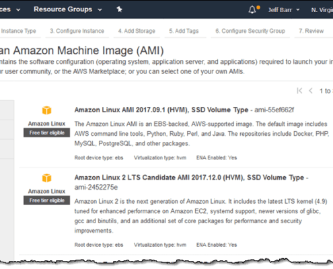The height and width of the screenshot is (269, 333).
Task: Open the N. Virginia region selector
Action: pos(322,10)
